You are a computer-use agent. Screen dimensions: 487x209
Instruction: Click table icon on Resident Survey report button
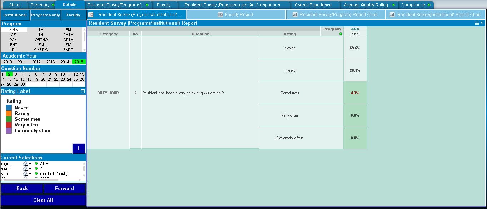[x=91, y=15]
